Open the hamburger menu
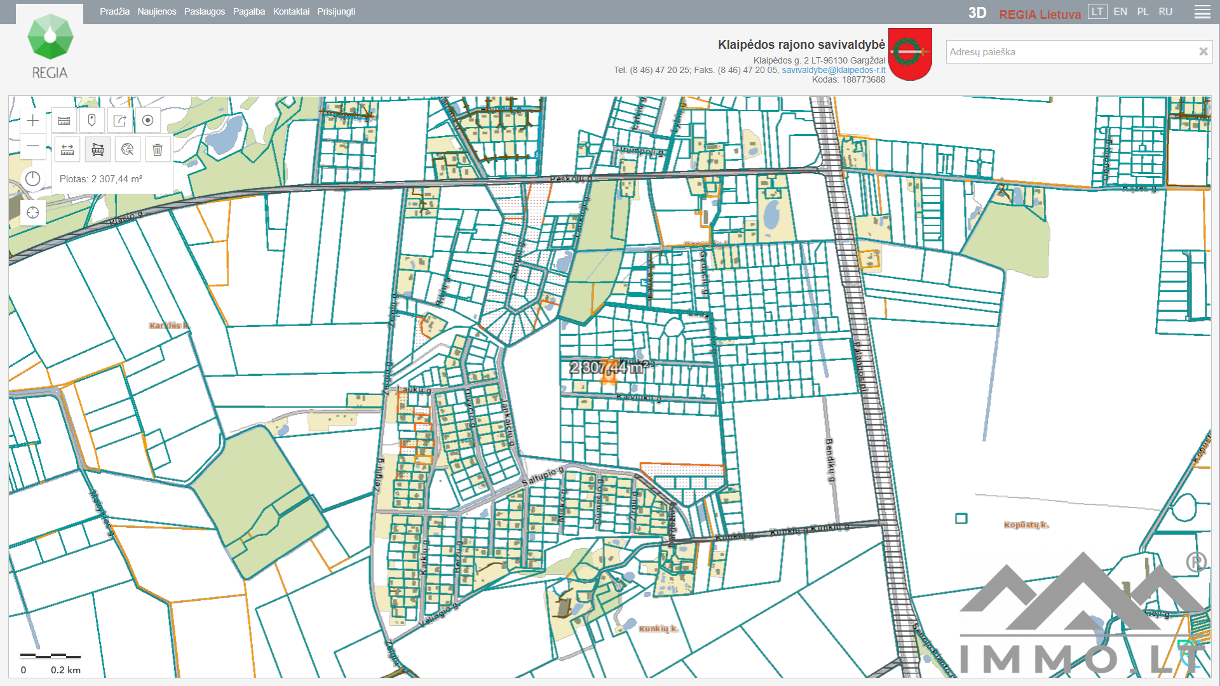 (1202, 12)
